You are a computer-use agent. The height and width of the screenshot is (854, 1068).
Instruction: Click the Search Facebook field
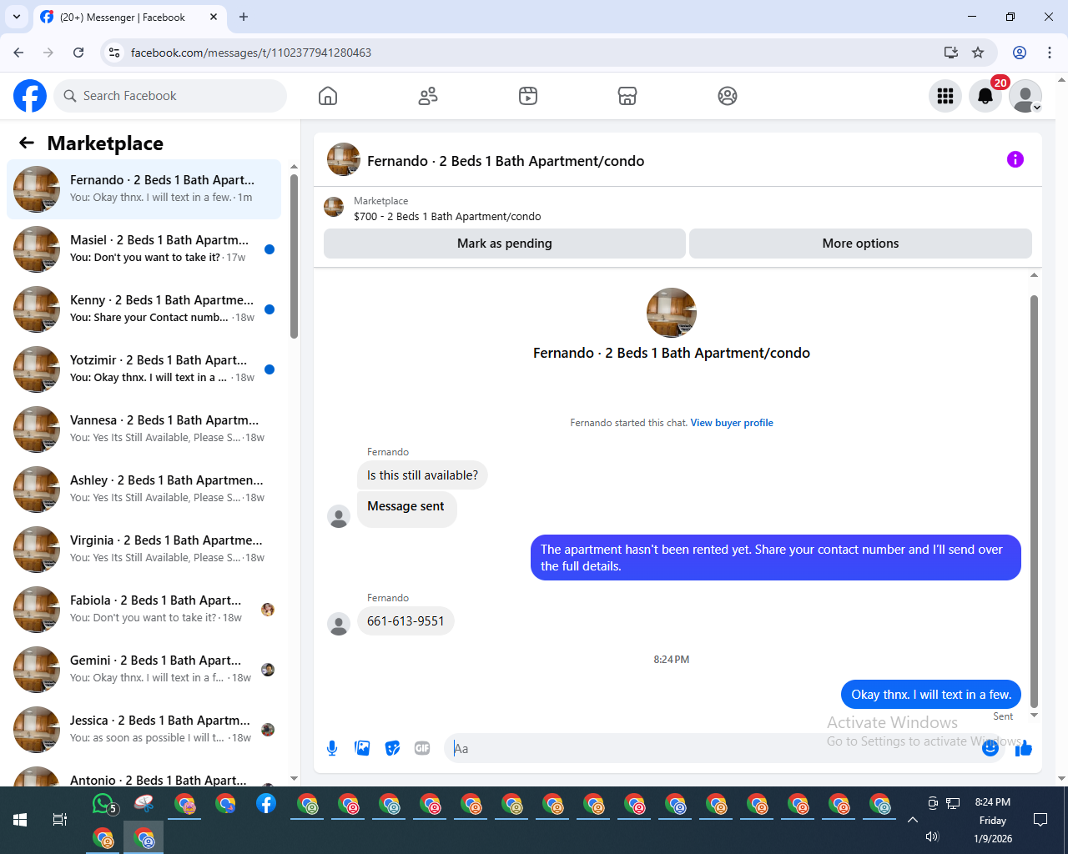(x=170, y=96)
